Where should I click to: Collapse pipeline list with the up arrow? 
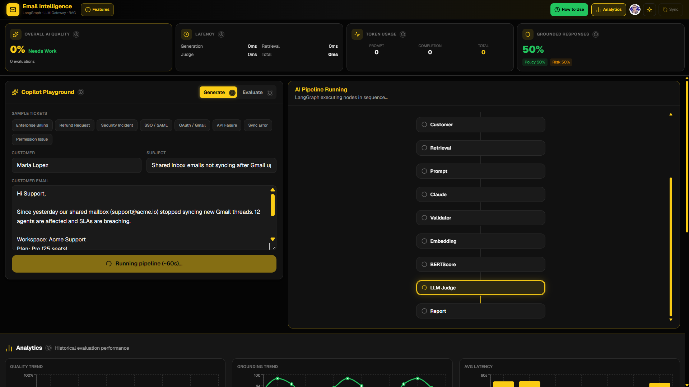click(671, 114)
